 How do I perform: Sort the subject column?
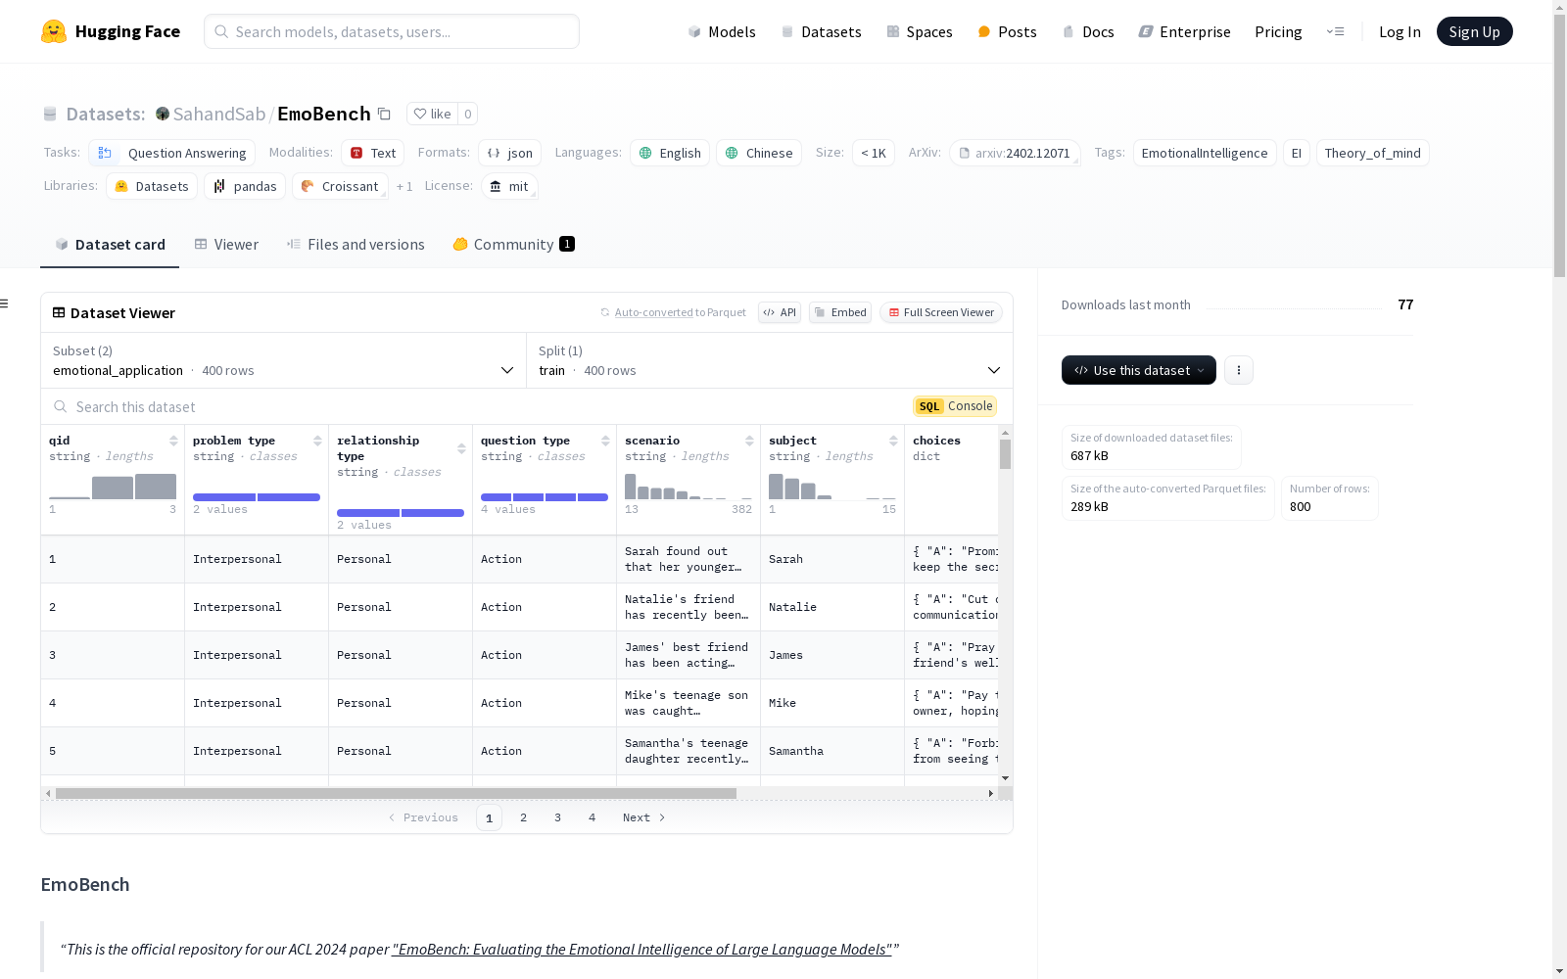coord(893,441)
